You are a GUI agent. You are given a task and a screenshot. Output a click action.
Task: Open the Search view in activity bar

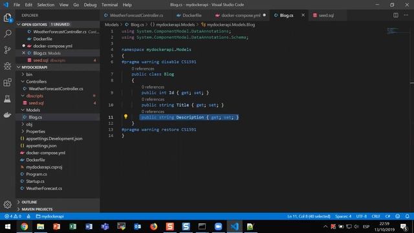point(8,34)
